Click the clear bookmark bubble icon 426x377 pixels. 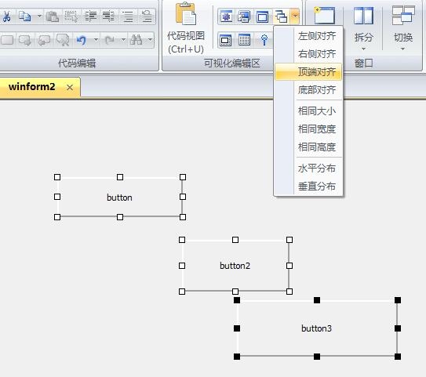pos(63,40)
